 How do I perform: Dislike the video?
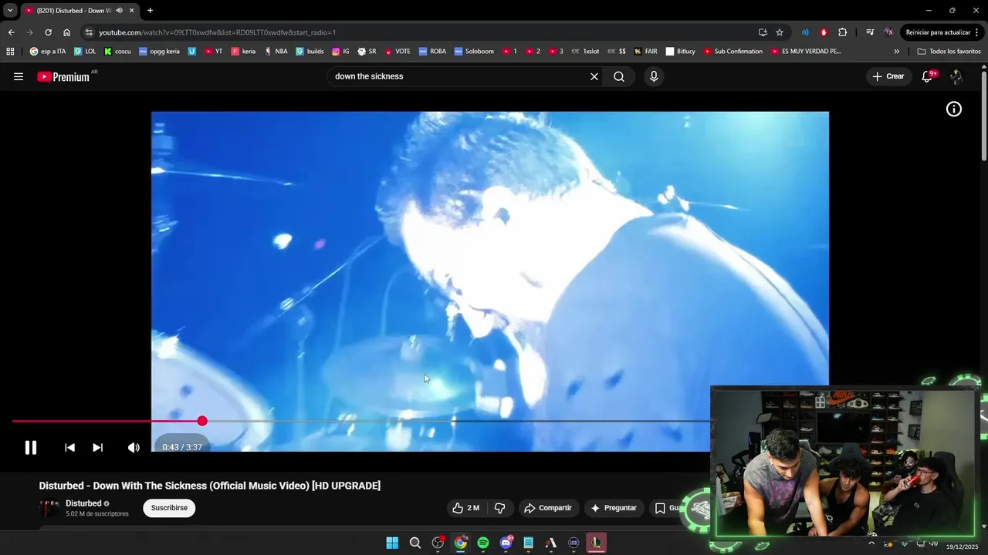click(499, 508)
